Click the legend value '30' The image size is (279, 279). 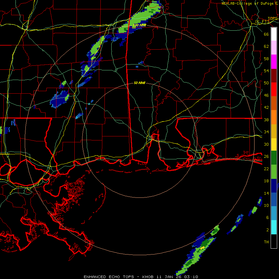(x=266, y=144)
